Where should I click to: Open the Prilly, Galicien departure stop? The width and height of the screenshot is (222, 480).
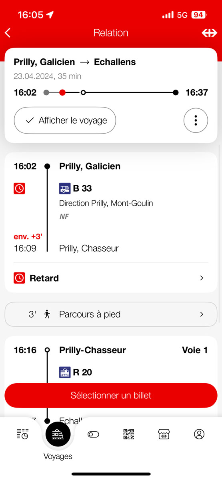(90, 166)
